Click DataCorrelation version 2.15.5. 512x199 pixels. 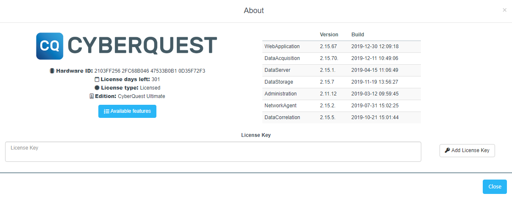(328, 117)
